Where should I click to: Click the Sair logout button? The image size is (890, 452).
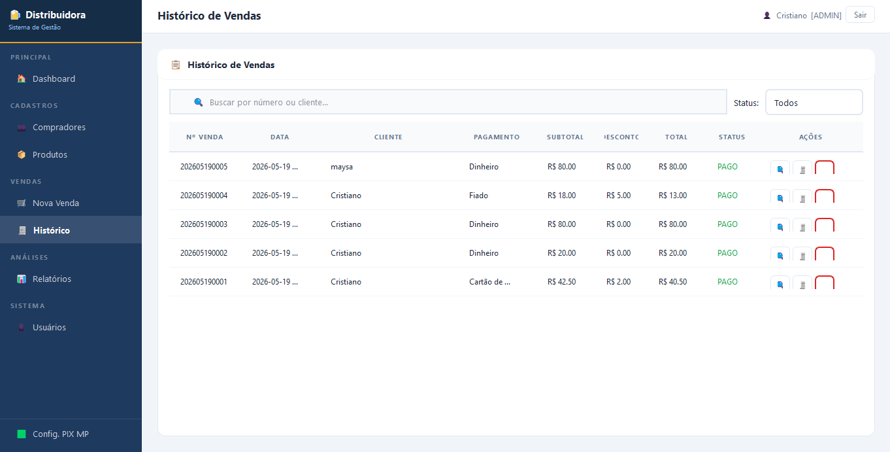[860, 15]
